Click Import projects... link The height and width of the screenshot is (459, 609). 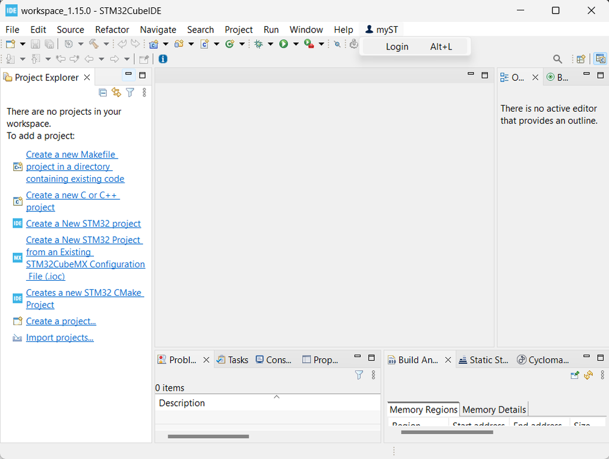(x=60, y=338)
